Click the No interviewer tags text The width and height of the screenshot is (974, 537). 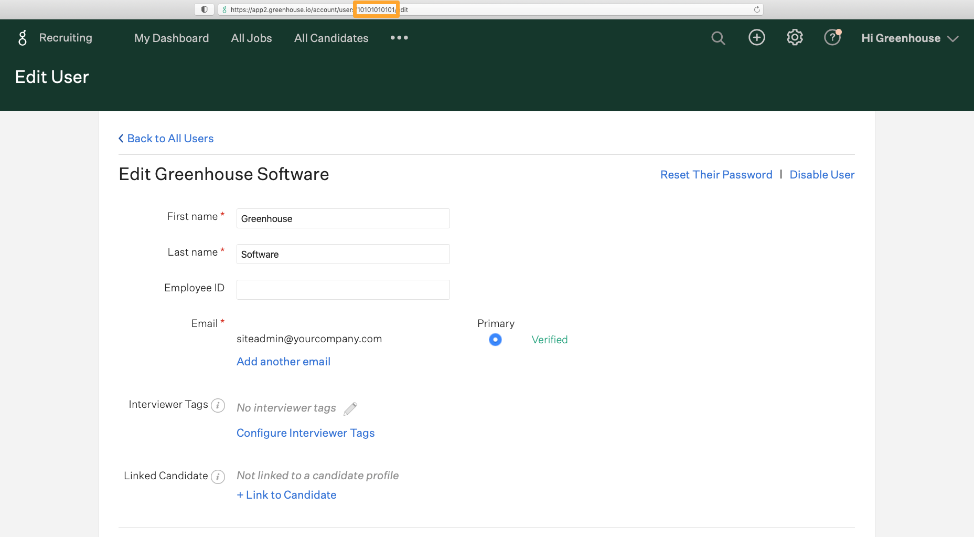(x=286, y=408)
